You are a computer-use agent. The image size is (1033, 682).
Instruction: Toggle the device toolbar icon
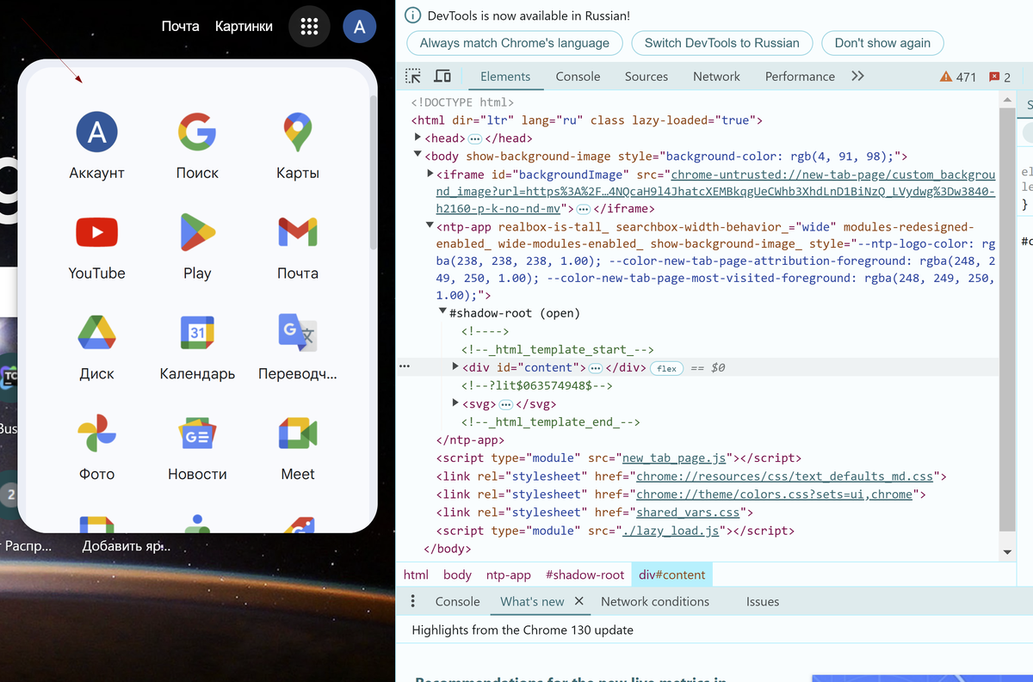(x=442, y=77)
